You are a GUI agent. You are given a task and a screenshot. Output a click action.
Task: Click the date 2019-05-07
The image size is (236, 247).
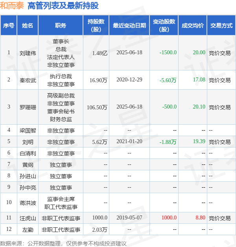click(129, 218)
